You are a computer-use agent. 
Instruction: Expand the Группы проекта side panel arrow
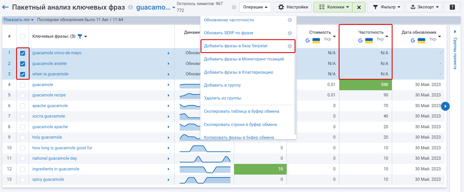455,31
